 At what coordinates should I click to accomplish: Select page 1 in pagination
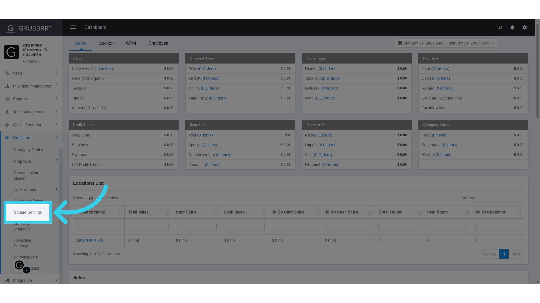(x=504, y=254)
